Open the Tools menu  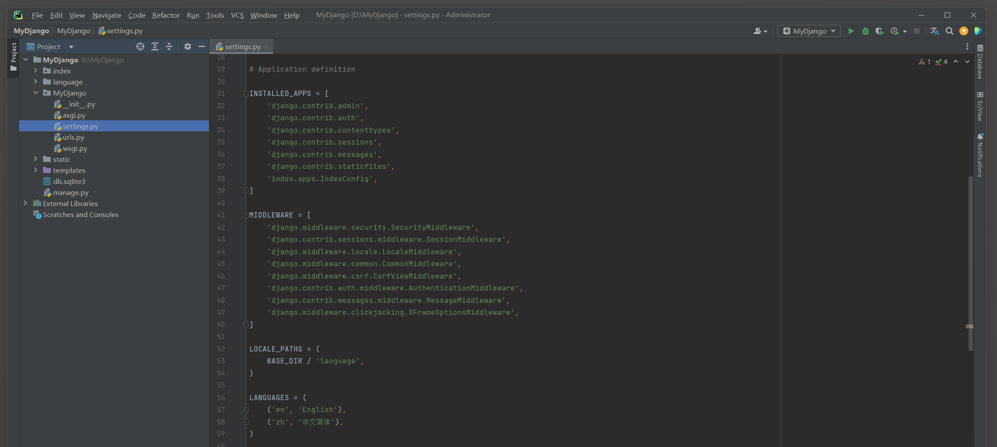coord(215,15)
